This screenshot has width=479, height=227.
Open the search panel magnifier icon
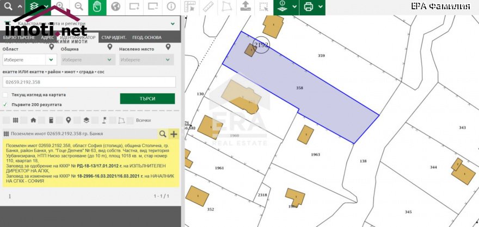coord(8,7)
